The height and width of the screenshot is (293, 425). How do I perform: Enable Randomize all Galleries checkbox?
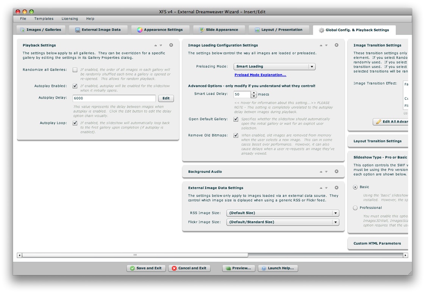tap(75, 70)
